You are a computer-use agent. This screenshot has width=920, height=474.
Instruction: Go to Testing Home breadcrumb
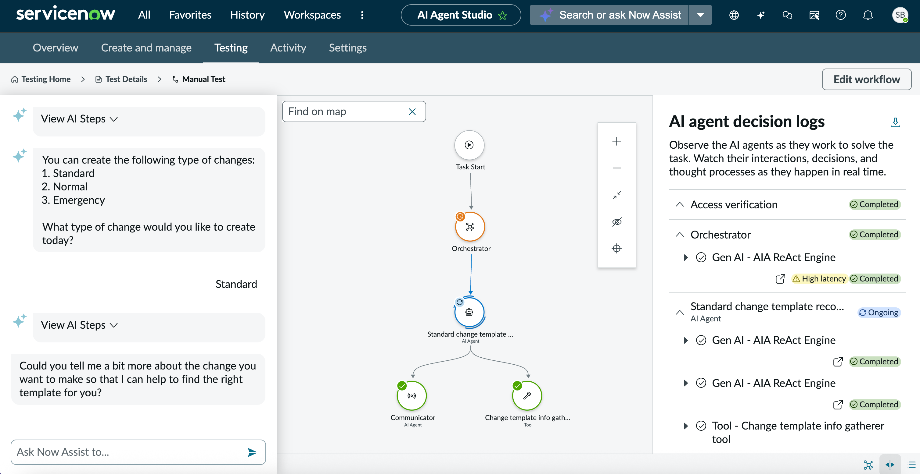coord(41,79)
